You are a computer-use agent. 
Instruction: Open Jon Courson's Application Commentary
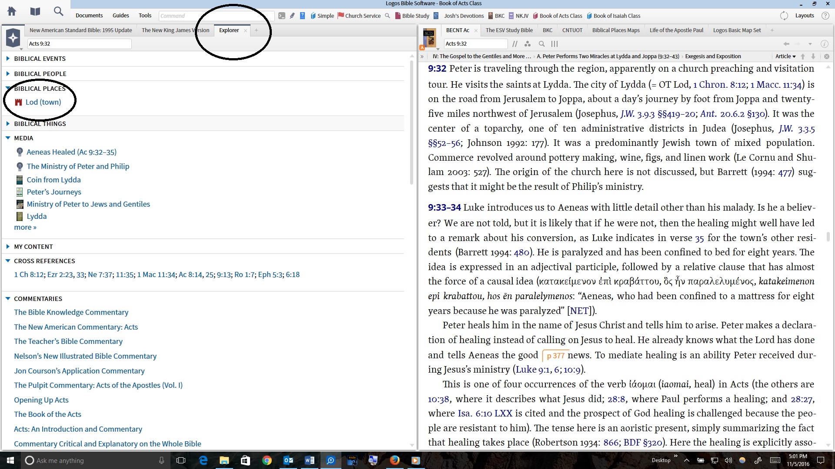[79, 371]
